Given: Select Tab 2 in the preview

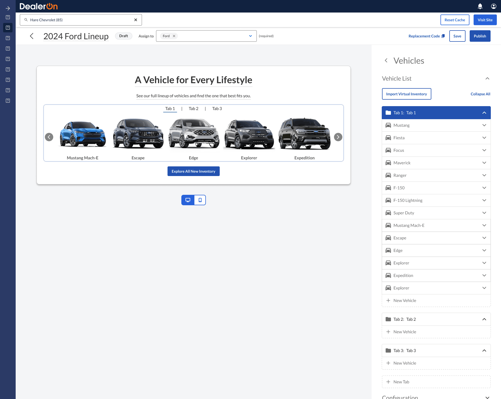Looking at the screenshot, I should pos(194,108).
